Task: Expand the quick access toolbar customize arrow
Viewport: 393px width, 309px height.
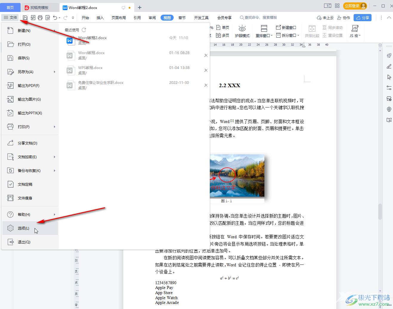Action: click(73, 18)
